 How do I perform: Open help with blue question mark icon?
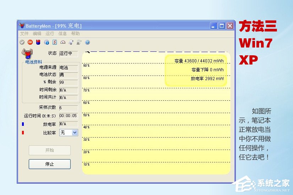(x=87, y=42)
